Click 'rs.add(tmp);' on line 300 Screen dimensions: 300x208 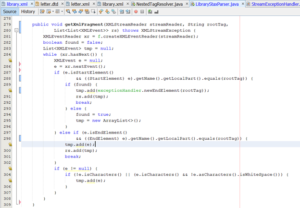(81, 150)
